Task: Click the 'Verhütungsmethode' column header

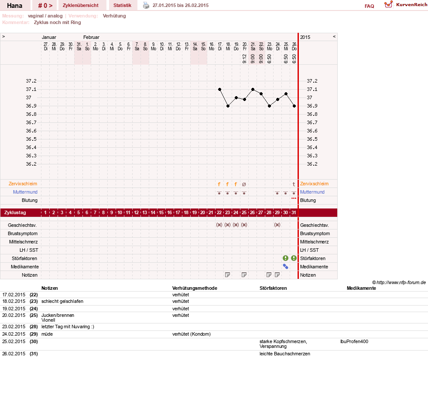Action: 195,288
